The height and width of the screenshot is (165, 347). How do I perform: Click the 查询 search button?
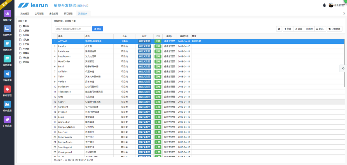pyautogui.click(x=97, y=29)
